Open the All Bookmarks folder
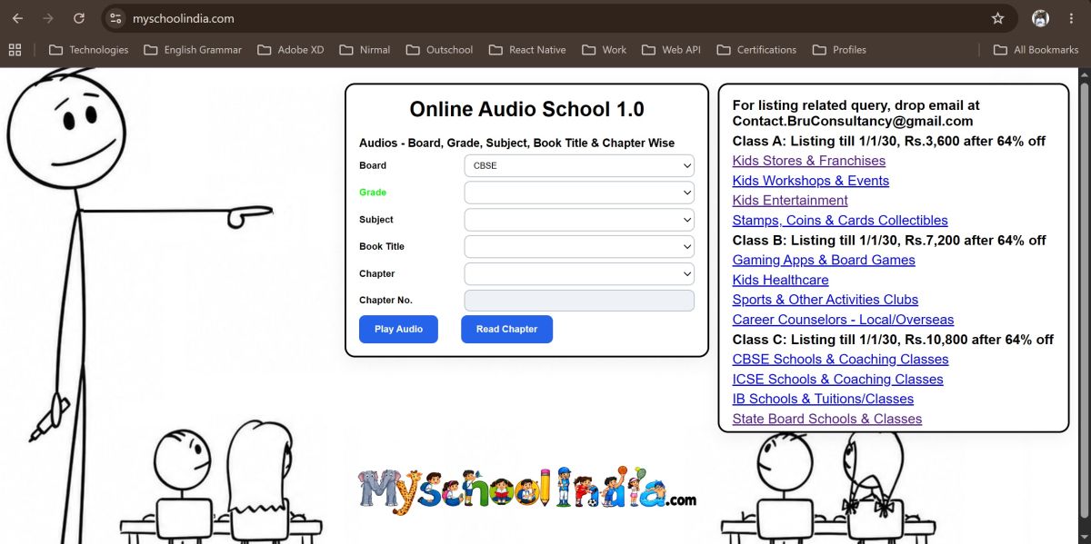The width and height of the screenshot is (1091, 544). 1036,50
